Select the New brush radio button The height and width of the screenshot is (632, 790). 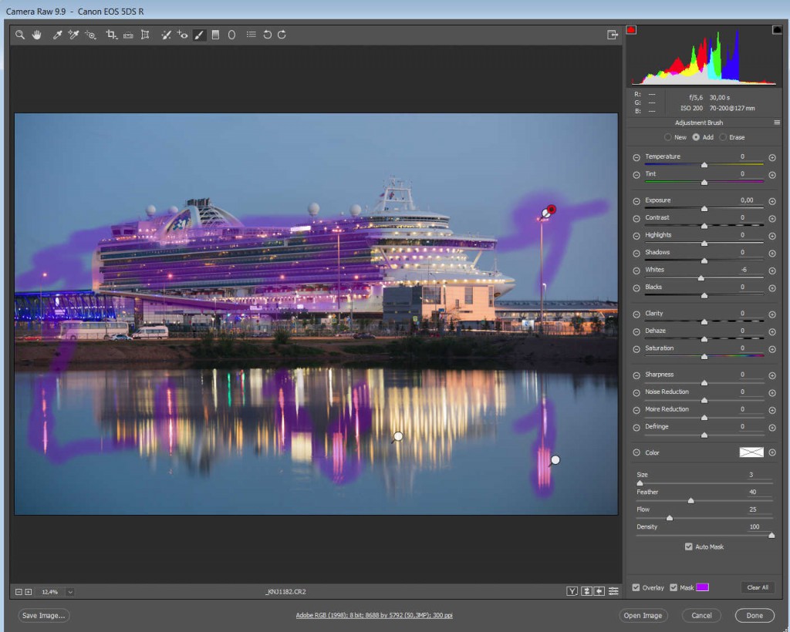pyautogui.click(x=668, y=137)
